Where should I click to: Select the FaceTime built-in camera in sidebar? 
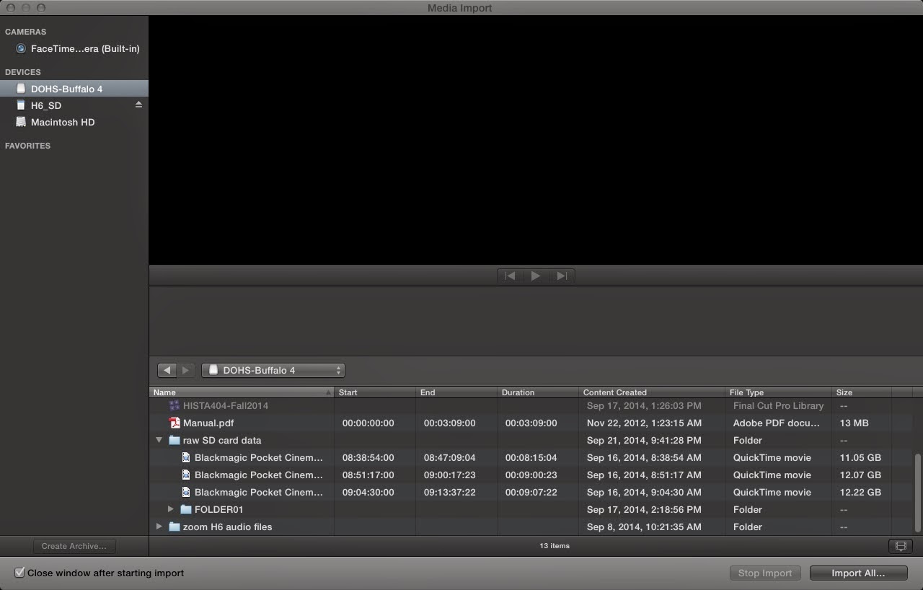[x=78, y=48]
